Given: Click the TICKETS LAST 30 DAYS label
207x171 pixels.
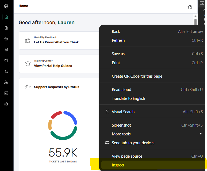Looking at the screenshot, I should point(63,162).
